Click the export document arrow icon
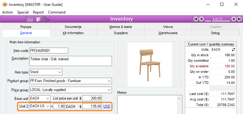The height and width of the screenshot is (114, 243). 46,19
